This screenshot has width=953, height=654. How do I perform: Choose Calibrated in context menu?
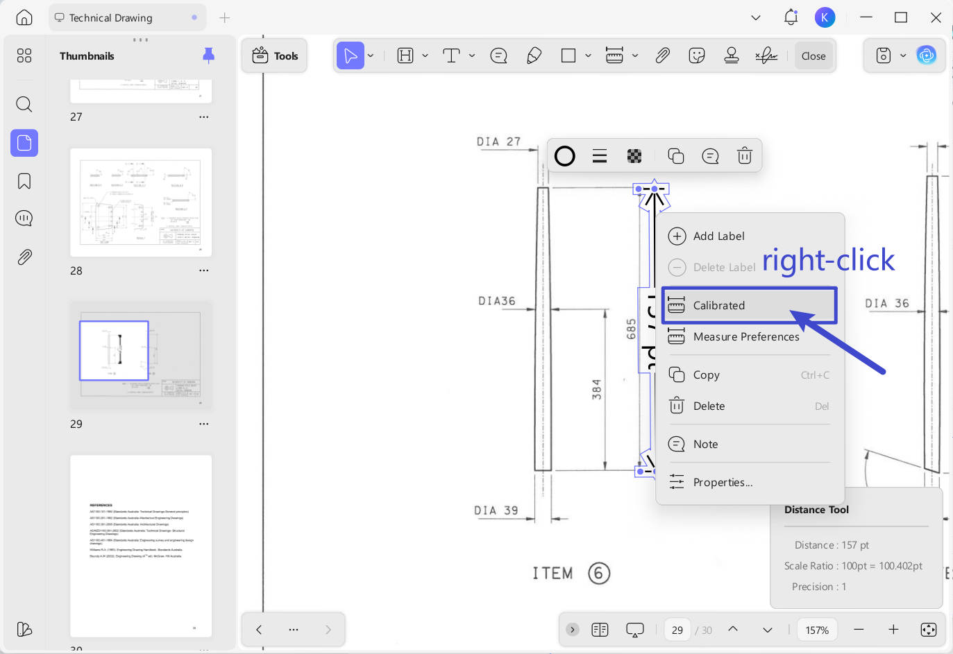click(x=750, y=305)
